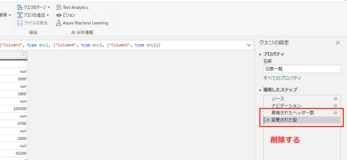
Task: Expand the formula bar with chevron
Action: [248, 45]
